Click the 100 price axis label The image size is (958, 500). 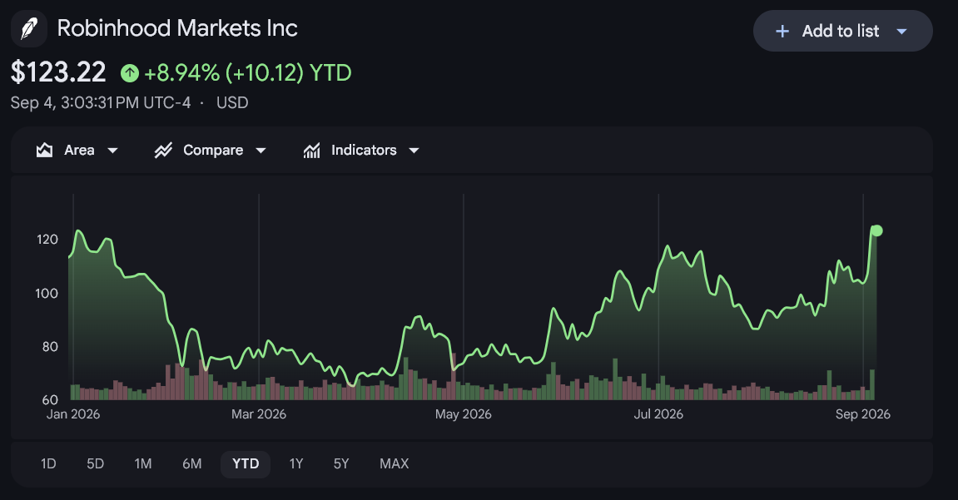pyautogui.click(x=47, y=293)
